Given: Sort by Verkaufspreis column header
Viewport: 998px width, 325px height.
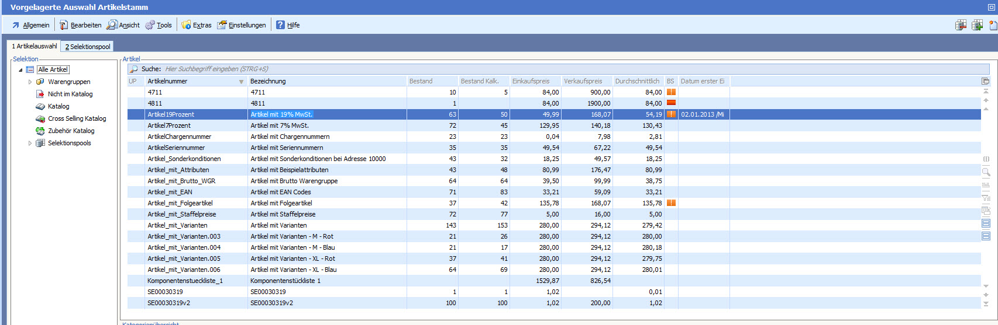Looking at the screenshot, I should tap(583, 81).
